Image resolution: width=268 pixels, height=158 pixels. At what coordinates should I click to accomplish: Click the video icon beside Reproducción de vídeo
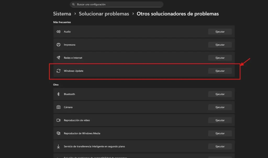pyautogui.click(x=58, y=120)
